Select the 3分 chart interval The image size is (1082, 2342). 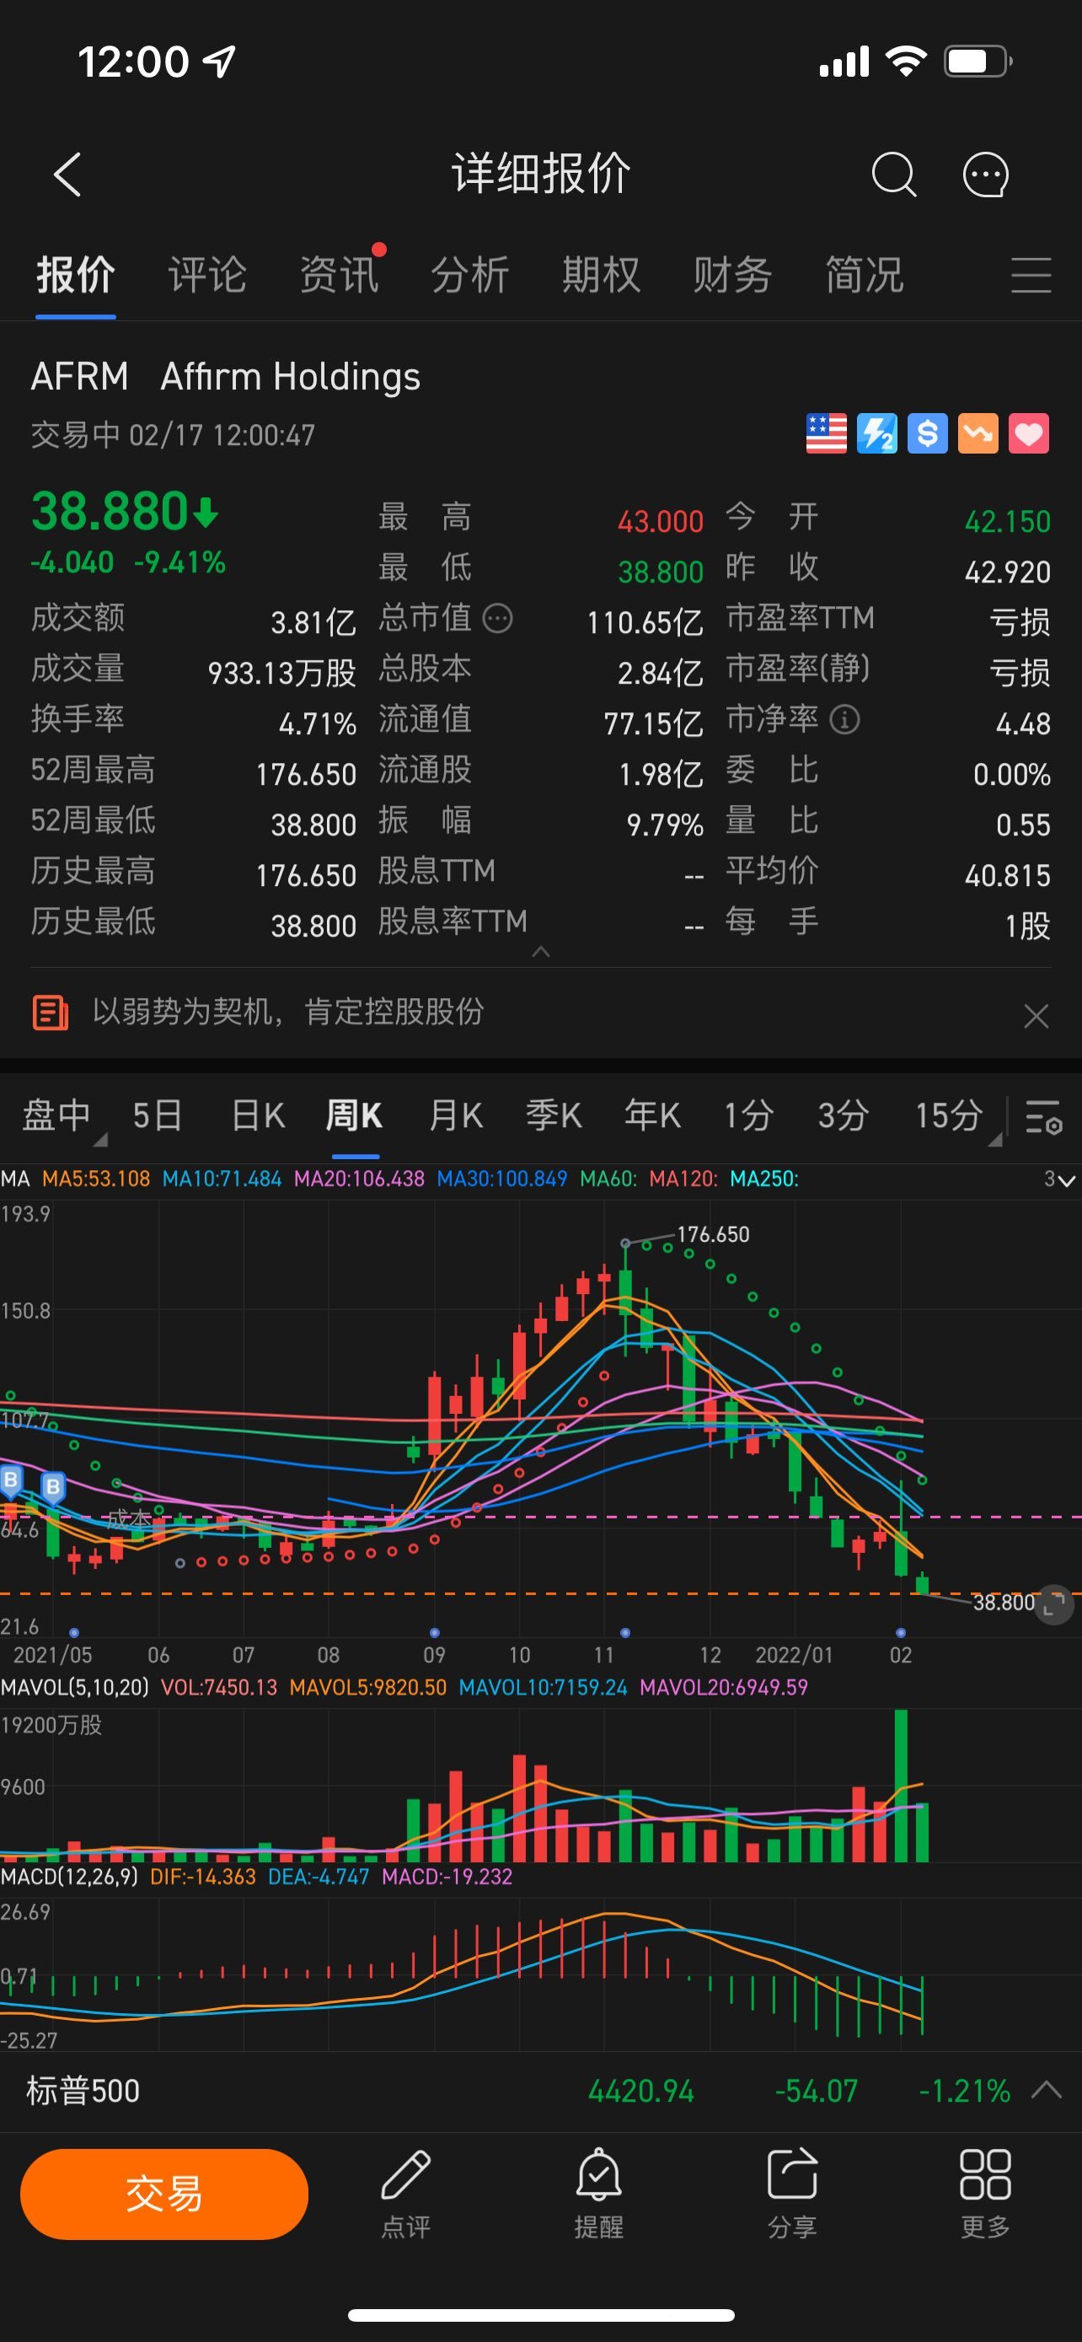[843, 1115]
